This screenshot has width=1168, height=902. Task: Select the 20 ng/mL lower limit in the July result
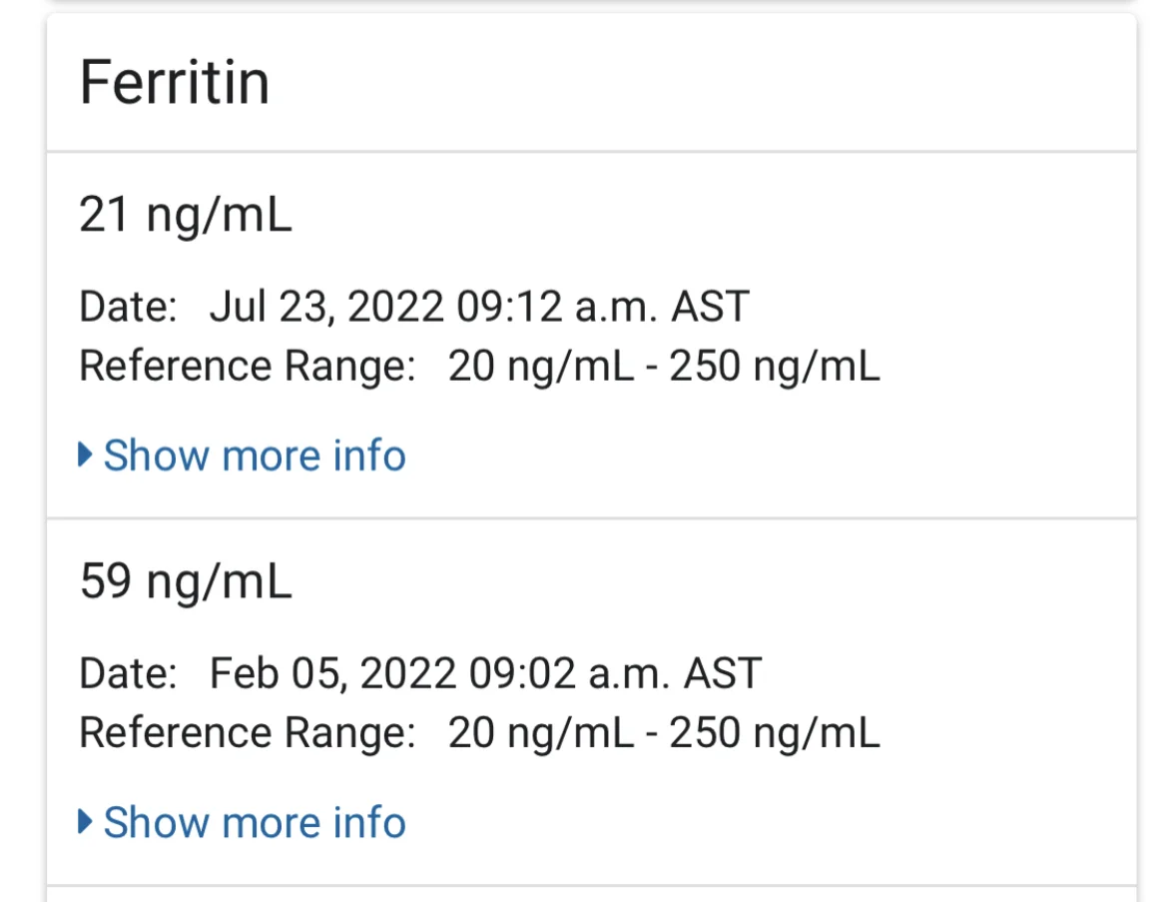point(541,368)
